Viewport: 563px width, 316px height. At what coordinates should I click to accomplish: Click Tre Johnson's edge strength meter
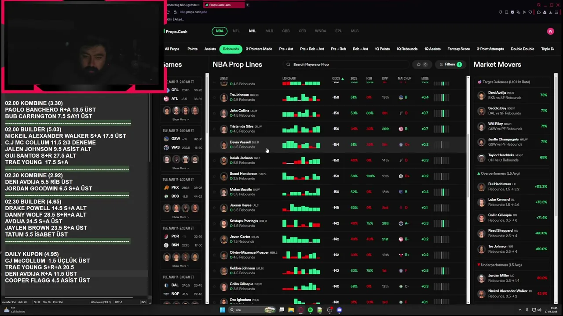[442, 97]
